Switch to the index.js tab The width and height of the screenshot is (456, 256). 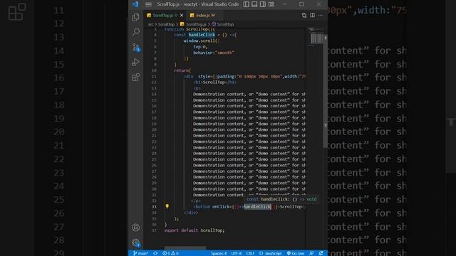point(203,15)
